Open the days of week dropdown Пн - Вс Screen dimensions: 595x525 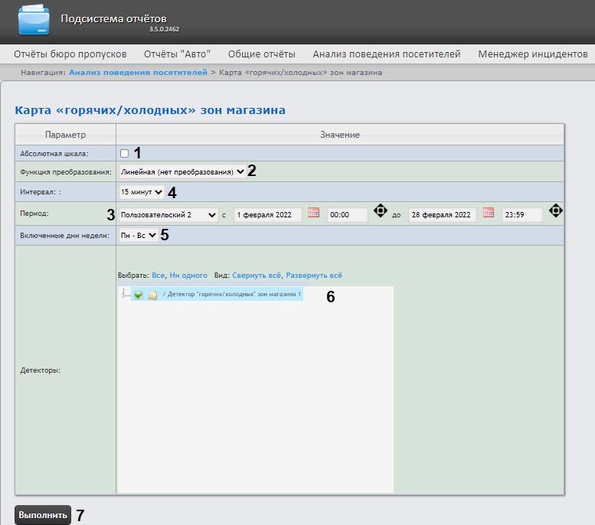point(138,235)
